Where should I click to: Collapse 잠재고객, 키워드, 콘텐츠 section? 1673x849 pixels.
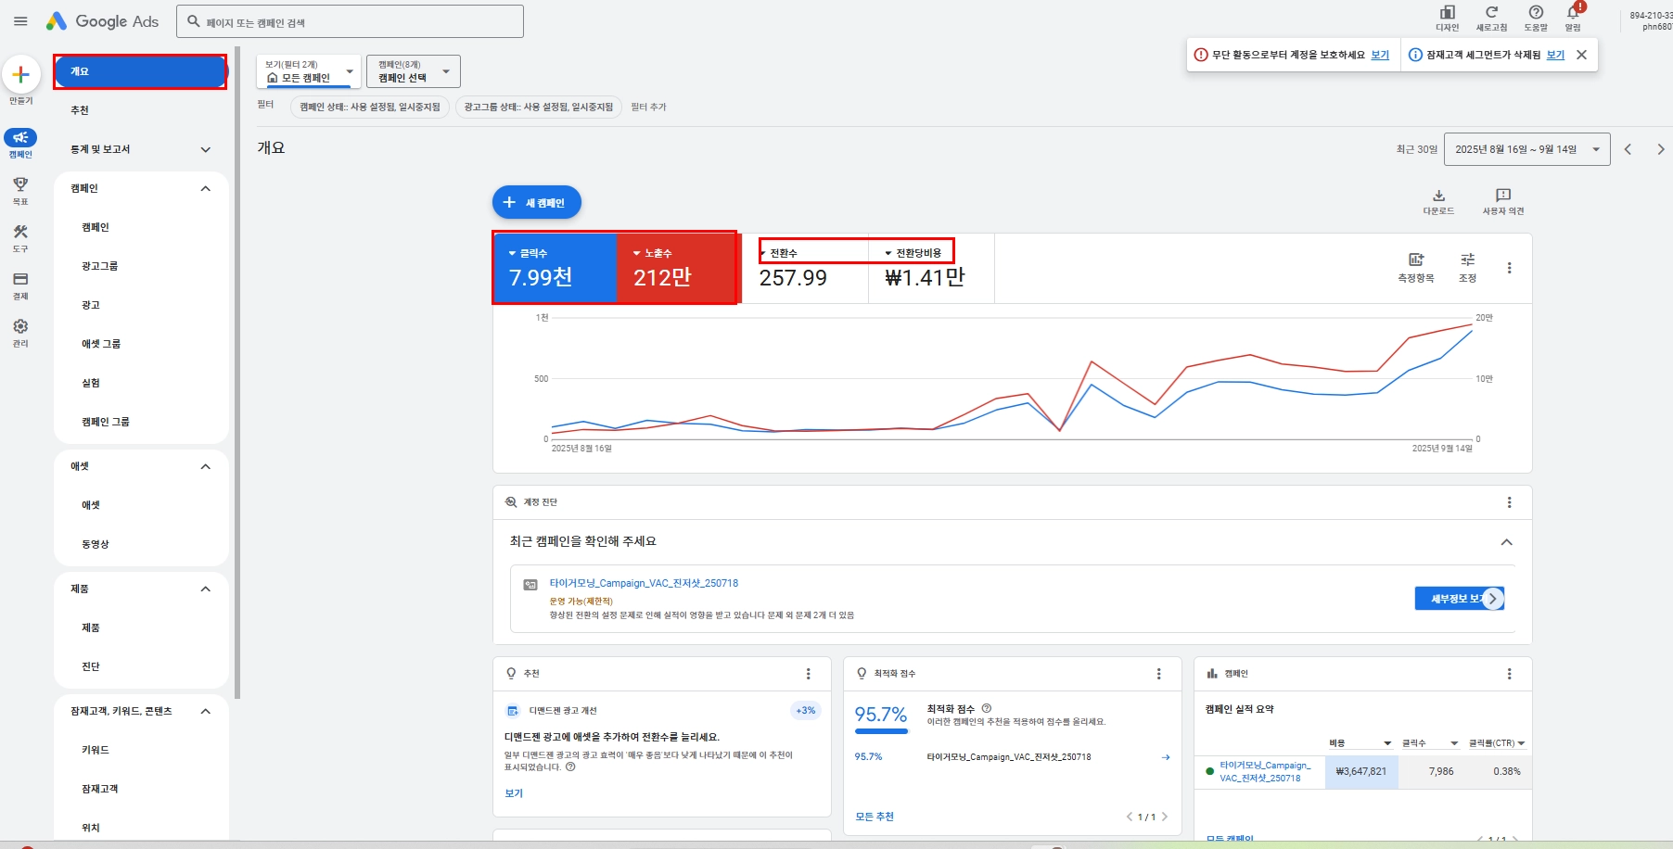click(206, 711)
